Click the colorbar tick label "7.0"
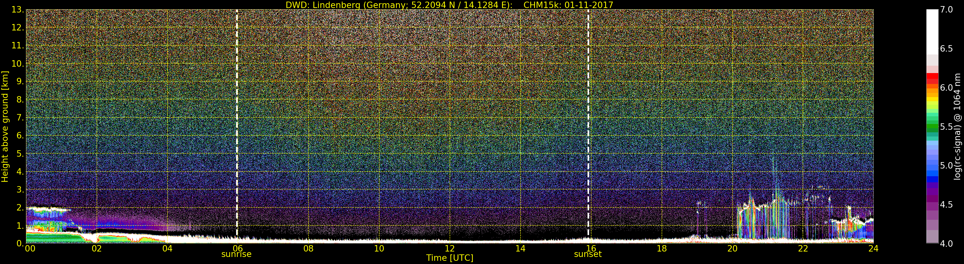This screenshot has width=964, height=264. [946, 10]
